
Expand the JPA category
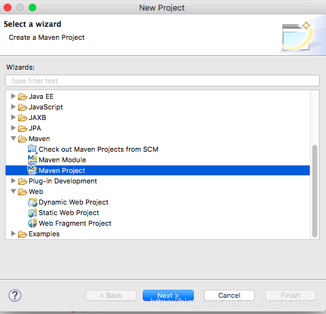[x=13, y=127]
